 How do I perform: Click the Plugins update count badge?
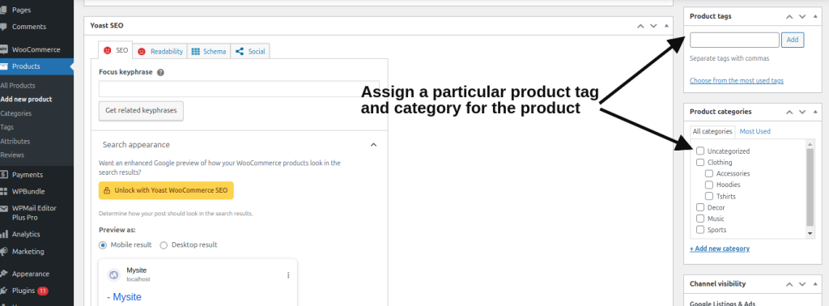[x=43, y=291]
